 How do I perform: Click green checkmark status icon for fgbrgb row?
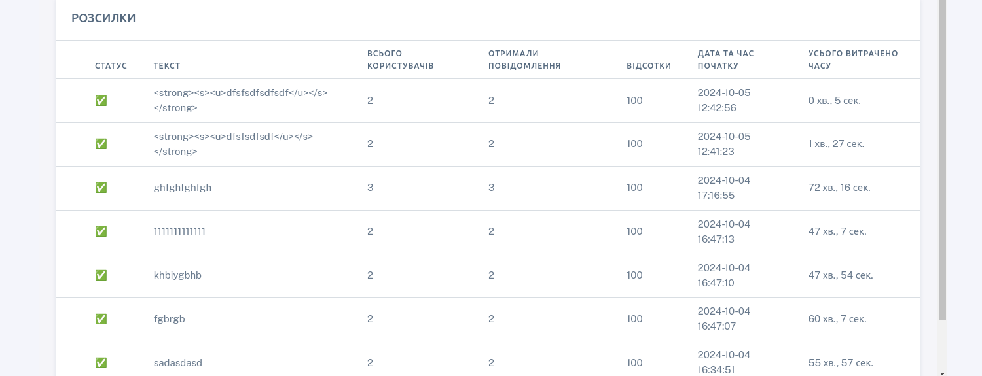click(x=101, y=319)
